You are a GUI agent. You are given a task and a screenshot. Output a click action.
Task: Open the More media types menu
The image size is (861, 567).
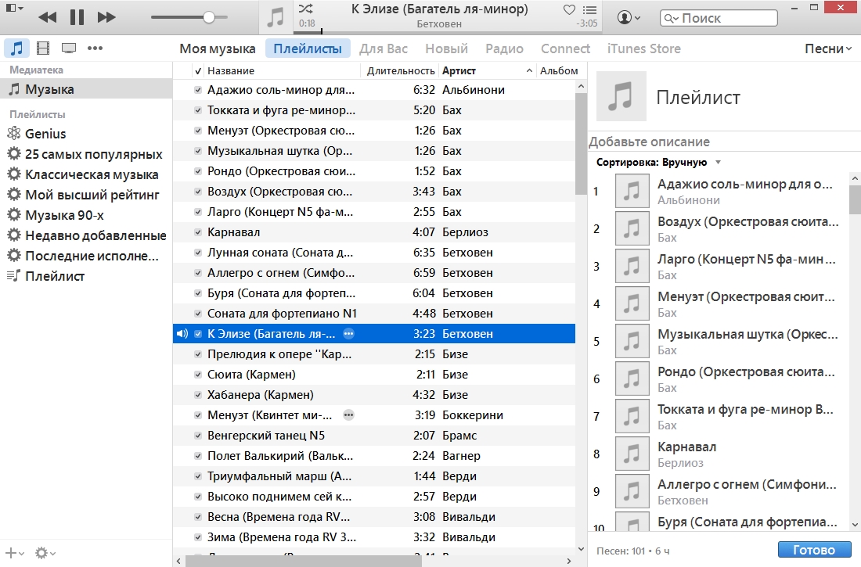coord(95,48)
